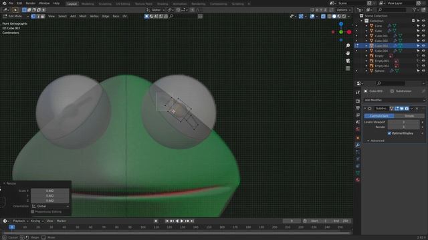Expand the Sphere object in outliner

point(366,71)
